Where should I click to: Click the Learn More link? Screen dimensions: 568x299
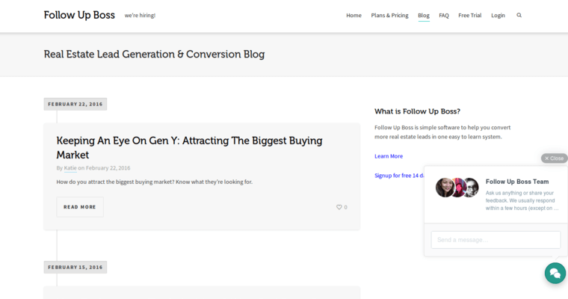389,156
